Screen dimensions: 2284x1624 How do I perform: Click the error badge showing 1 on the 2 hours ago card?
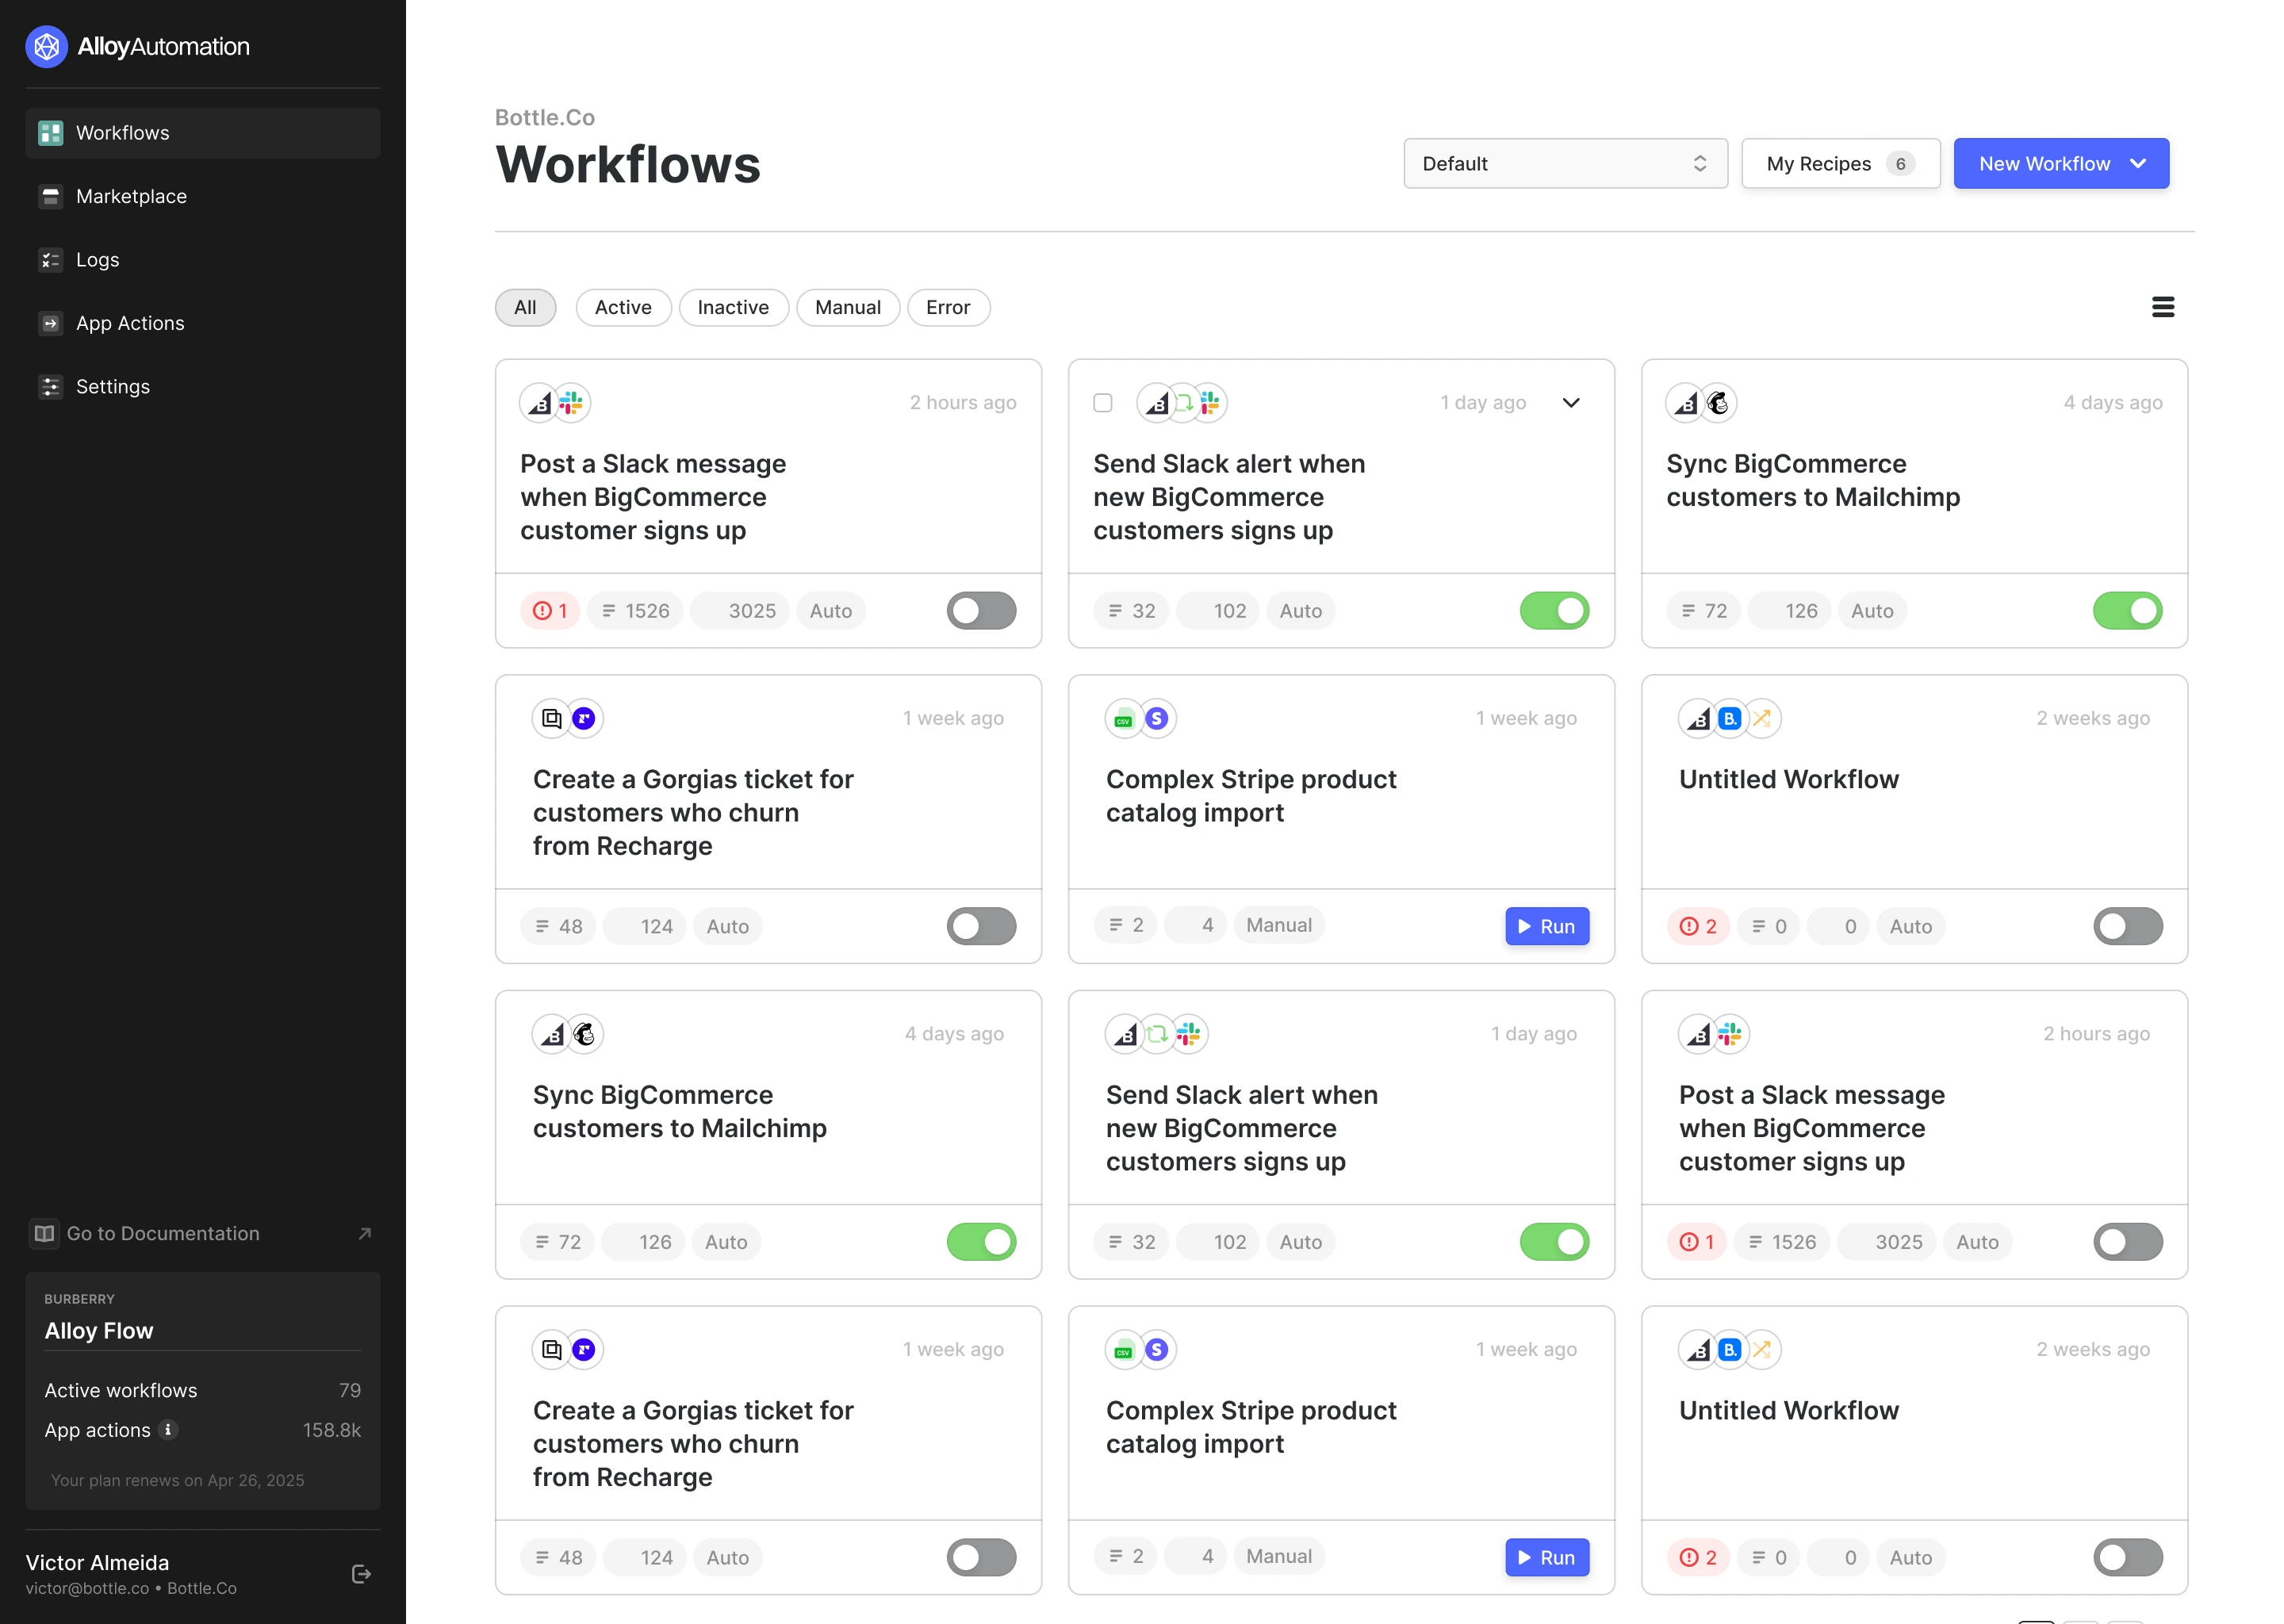click(550, 611)
